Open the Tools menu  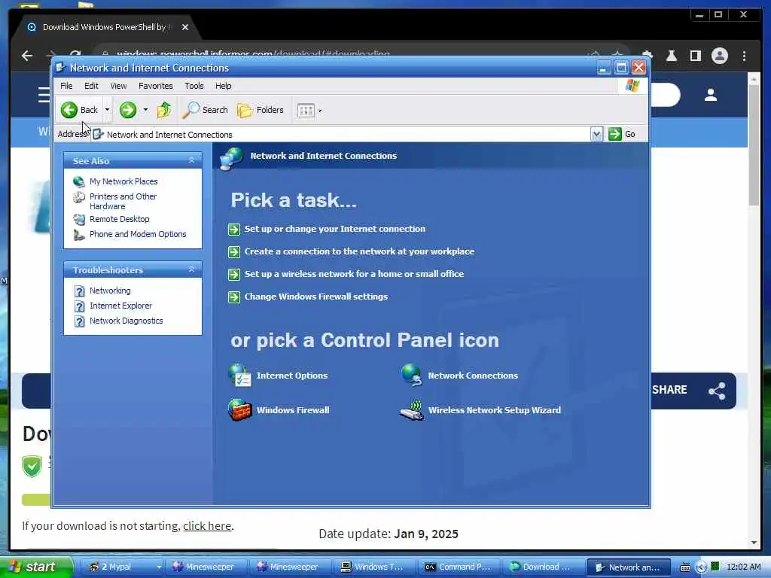(194, 86)
